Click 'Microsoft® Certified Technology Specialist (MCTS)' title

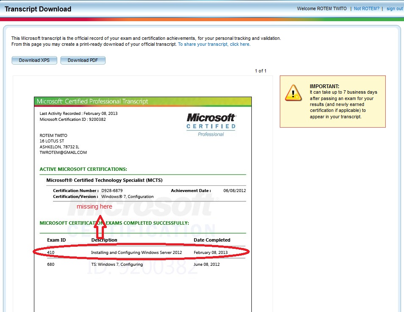(104, 180)
